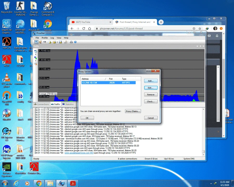234x187 pixels.
Task: Click the colorful Chrome extension icon
Action: tap(207, 29)
